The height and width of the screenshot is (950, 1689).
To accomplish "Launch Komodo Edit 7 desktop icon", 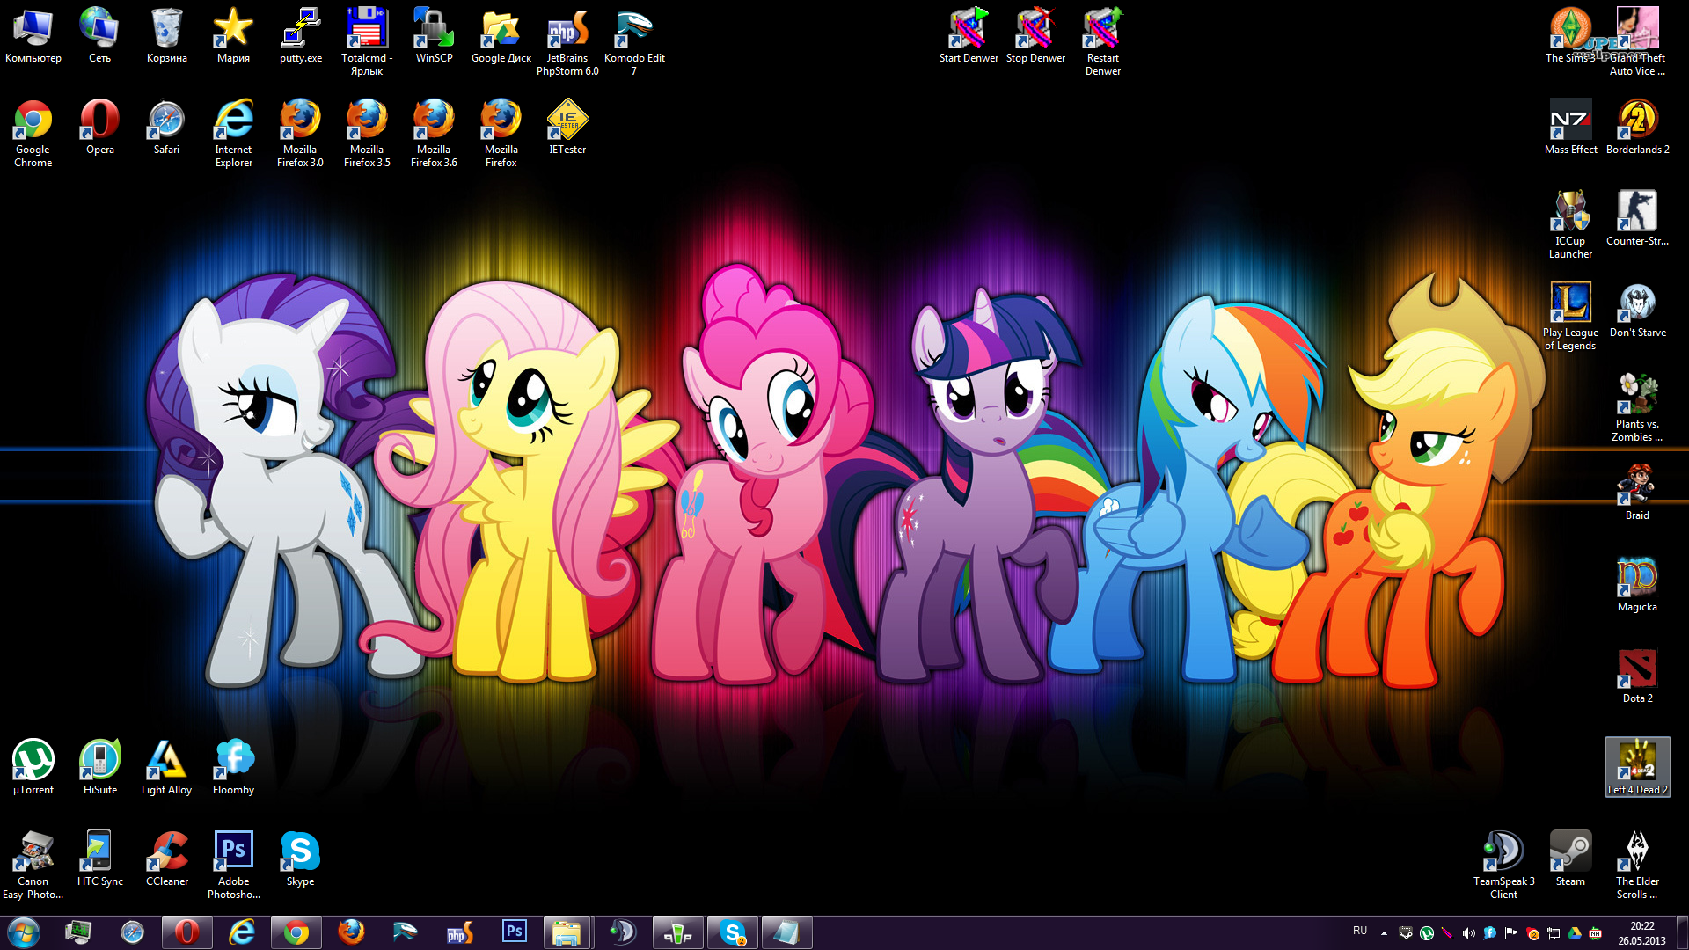I will click(634, 41).
